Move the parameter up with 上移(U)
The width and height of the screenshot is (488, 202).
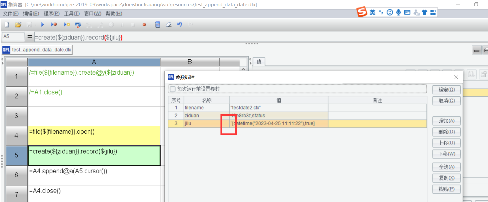[x=446, y=143]
